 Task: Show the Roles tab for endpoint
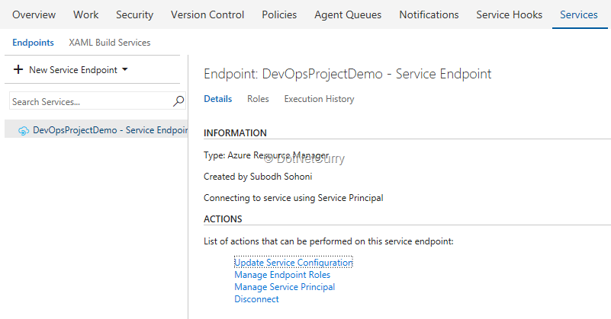258,99
